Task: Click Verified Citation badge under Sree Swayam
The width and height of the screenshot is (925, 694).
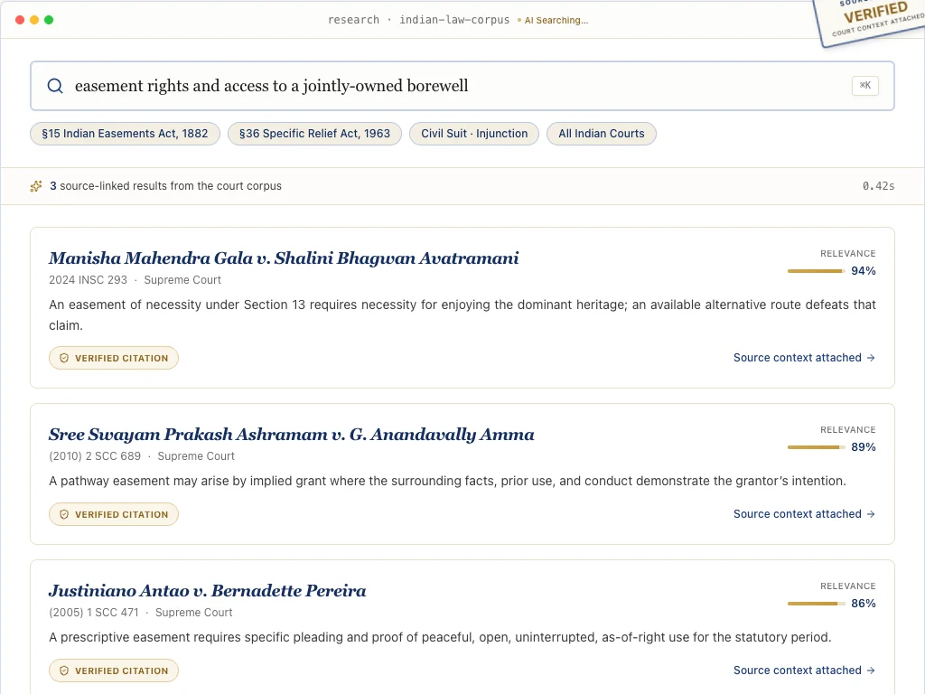Action: pyautogui.click(x=114, y=514)
